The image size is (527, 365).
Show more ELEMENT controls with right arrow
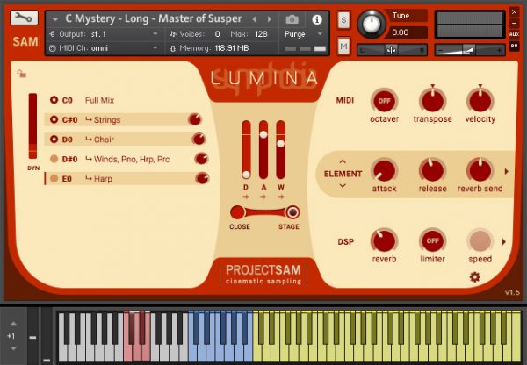pyautogui.click(x=506, y=171)
